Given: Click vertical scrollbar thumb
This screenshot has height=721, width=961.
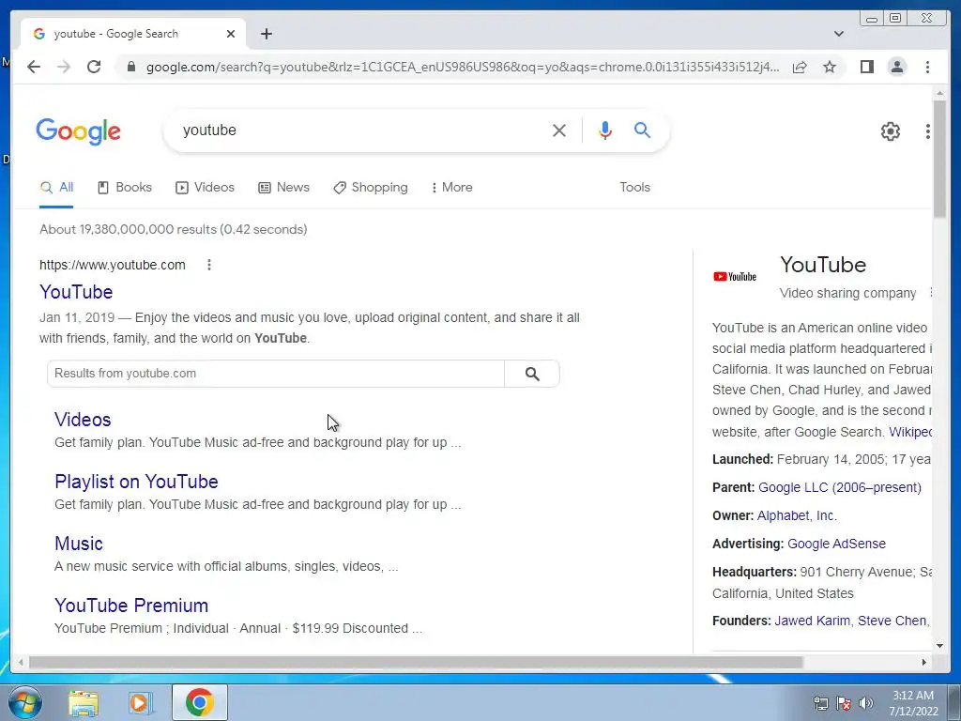Looking at the screenshot, I should [939, 158].
